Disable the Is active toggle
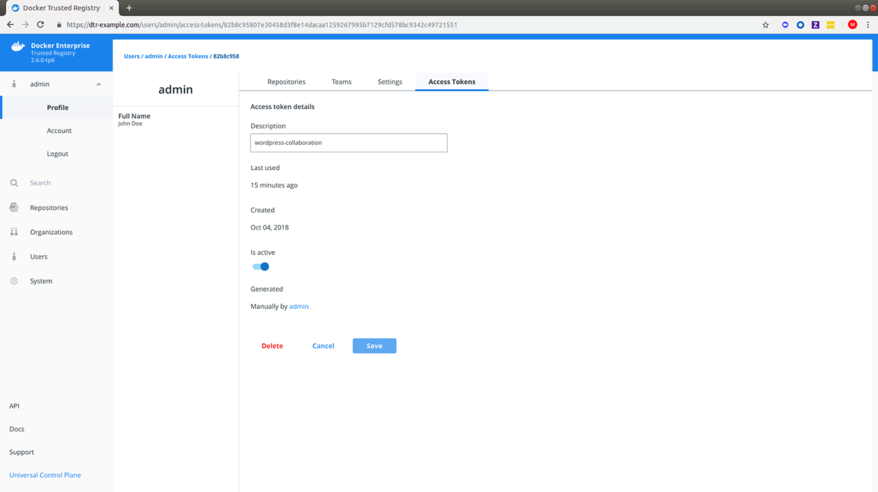 tap(260, 266)
